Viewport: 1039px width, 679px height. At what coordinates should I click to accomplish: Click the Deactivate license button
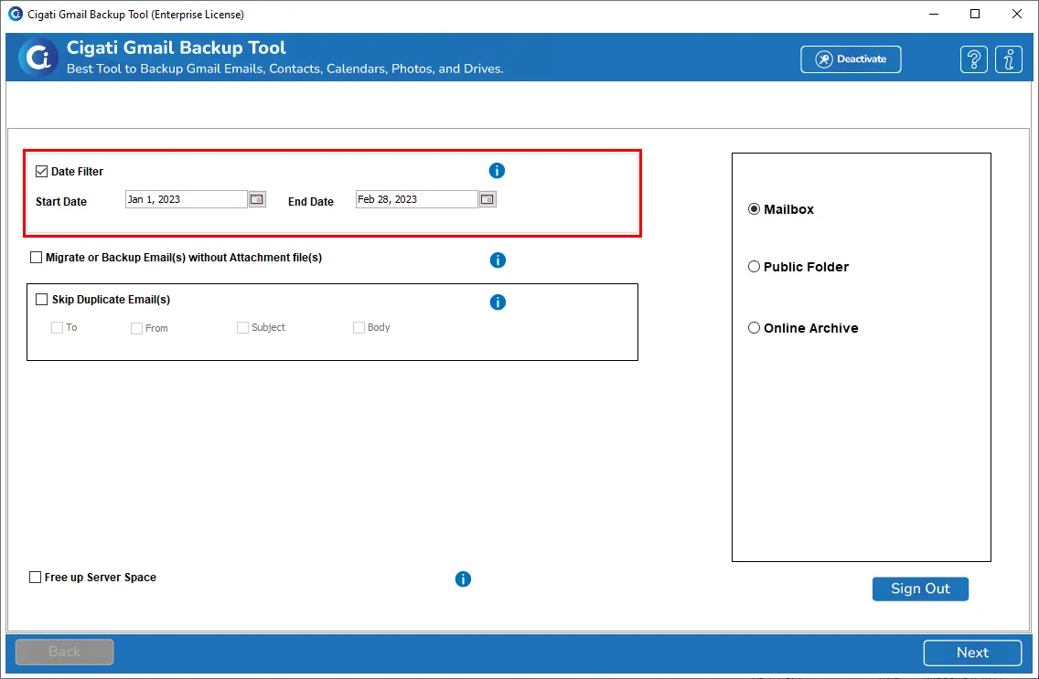coord(851,59)
